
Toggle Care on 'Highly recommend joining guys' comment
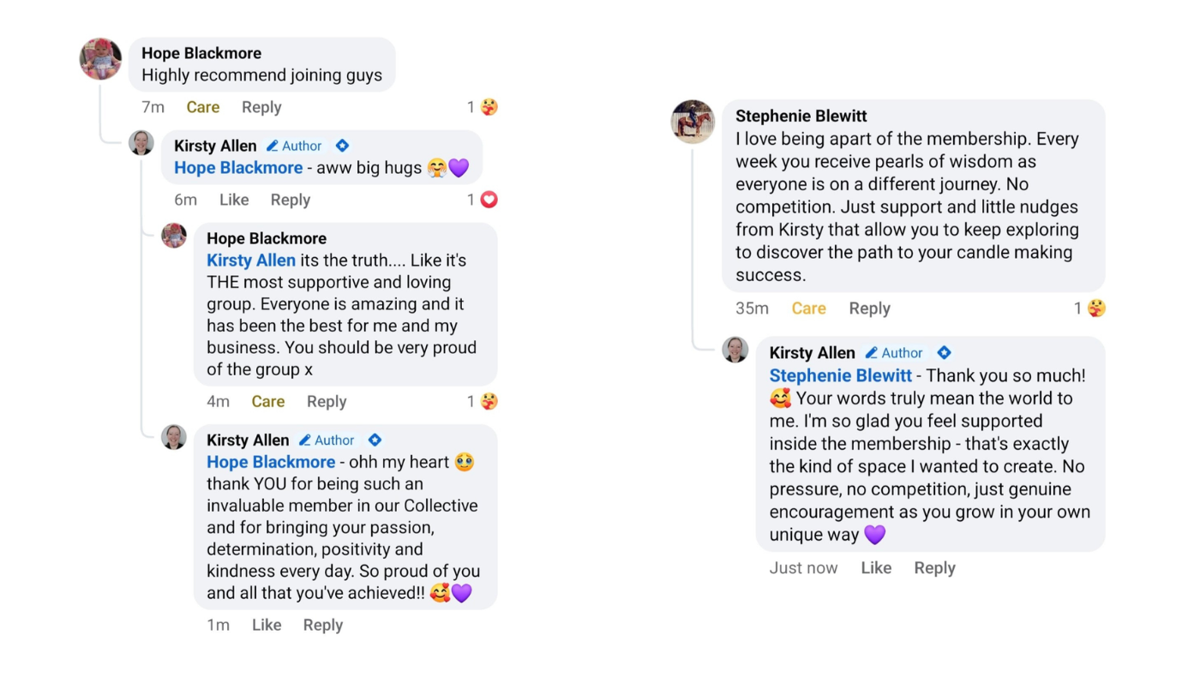click(x=203, y=107)
